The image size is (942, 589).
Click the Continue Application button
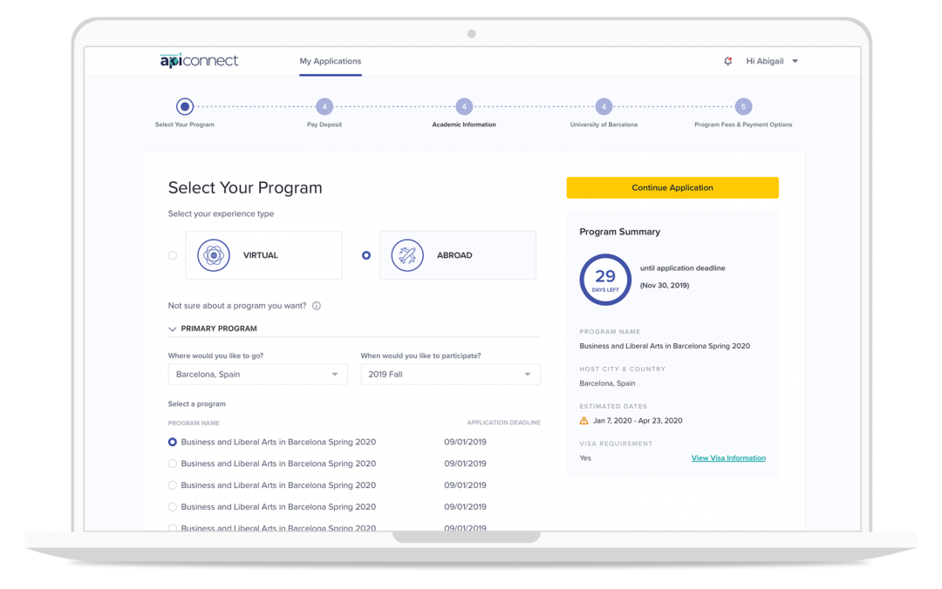tap(672, 187)
